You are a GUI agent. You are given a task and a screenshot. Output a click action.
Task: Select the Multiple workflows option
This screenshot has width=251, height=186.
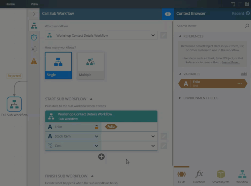pyautogui.click(x=91, y=65)
